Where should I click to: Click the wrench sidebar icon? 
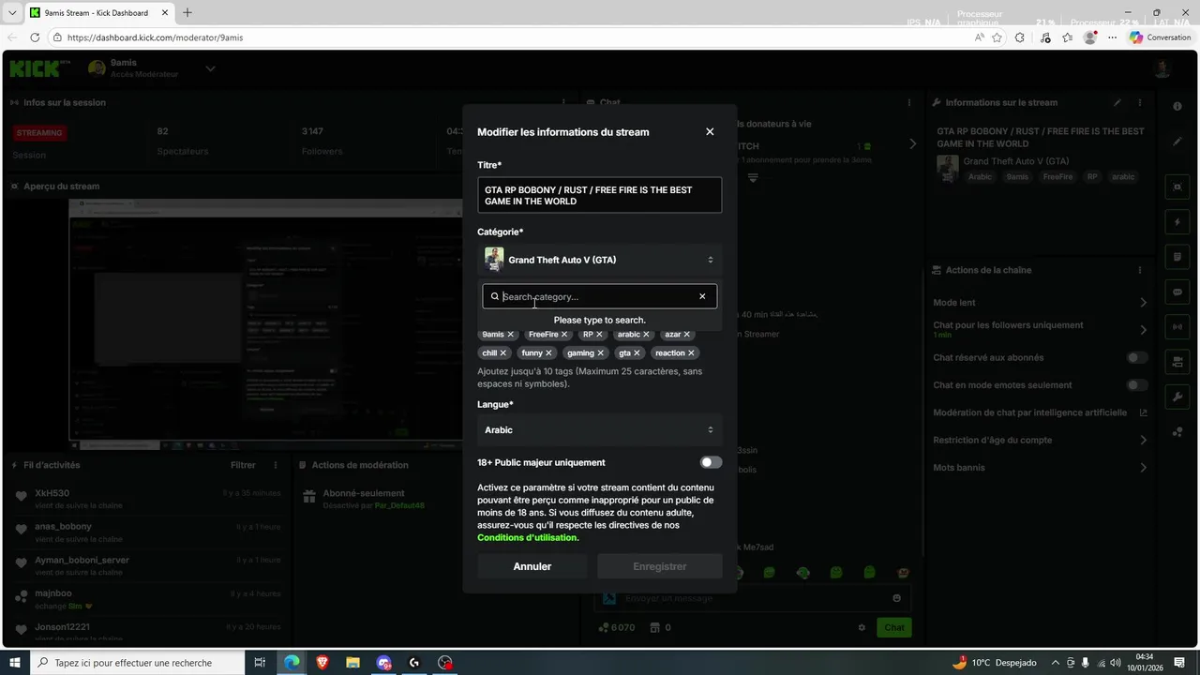point(1177,397)
